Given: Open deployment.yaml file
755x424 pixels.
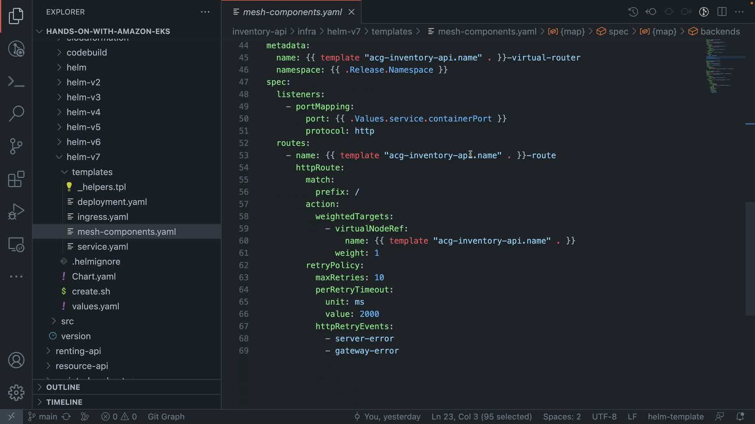Looking at the screenshot, I should point(112,202).
